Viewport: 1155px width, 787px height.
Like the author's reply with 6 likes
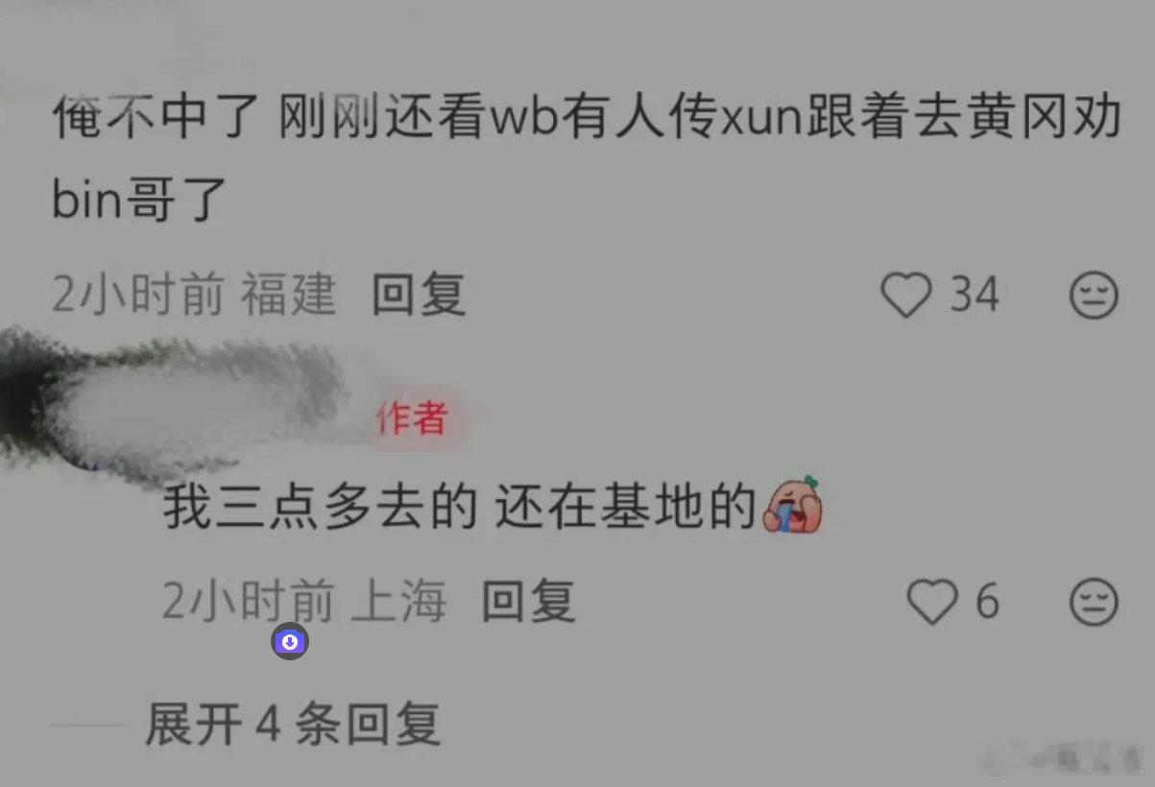pyautogui.click(x=932, y=603)
